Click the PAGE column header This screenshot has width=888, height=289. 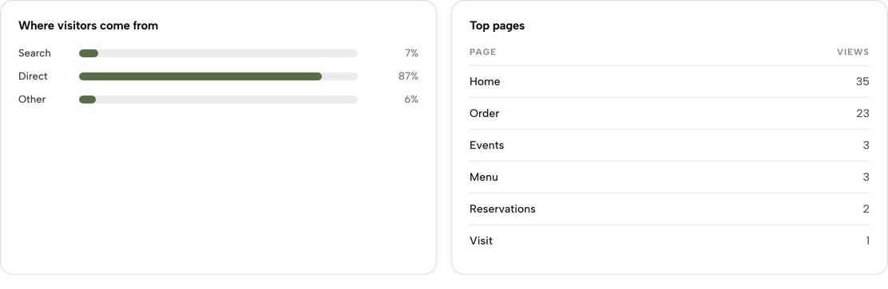pyautogui.click(x=482, y=52)
